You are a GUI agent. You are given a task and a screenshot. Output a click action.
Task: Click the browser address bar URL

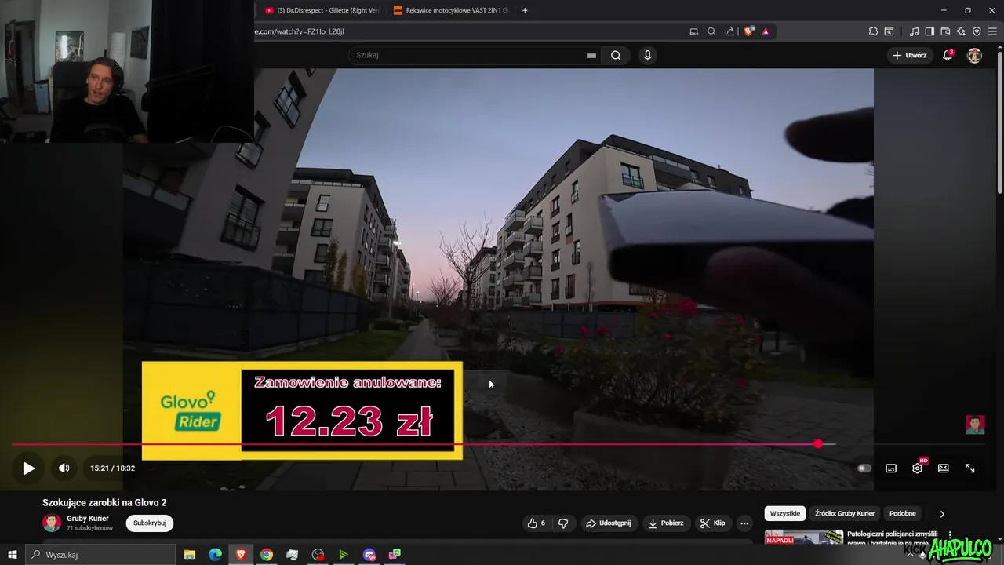[299, 31]
